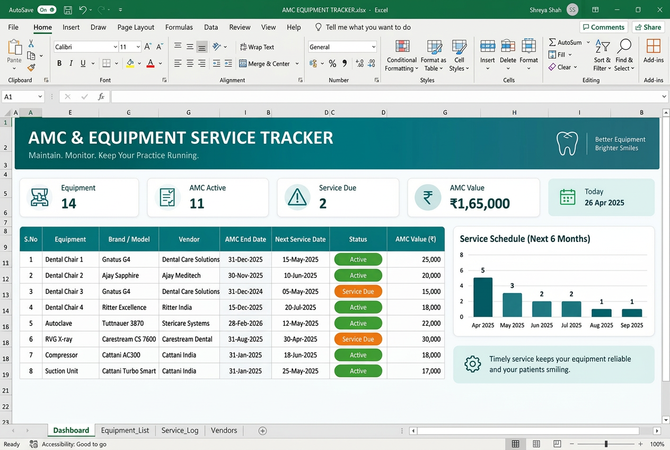Screen dimensions: 670x450
Task: Open the Formulas ribbon tab
Action: (x=179, y=27)
